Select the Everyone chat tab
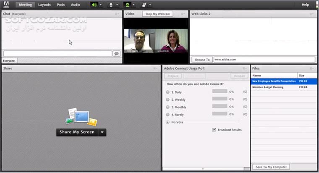 click(x=9, y=60)
